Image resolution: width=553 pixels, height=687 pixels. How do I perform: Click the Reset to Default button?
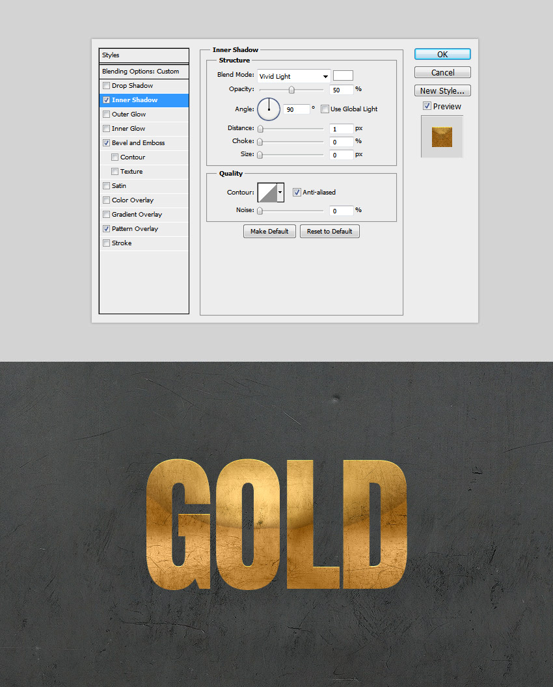tap(329, 231)
